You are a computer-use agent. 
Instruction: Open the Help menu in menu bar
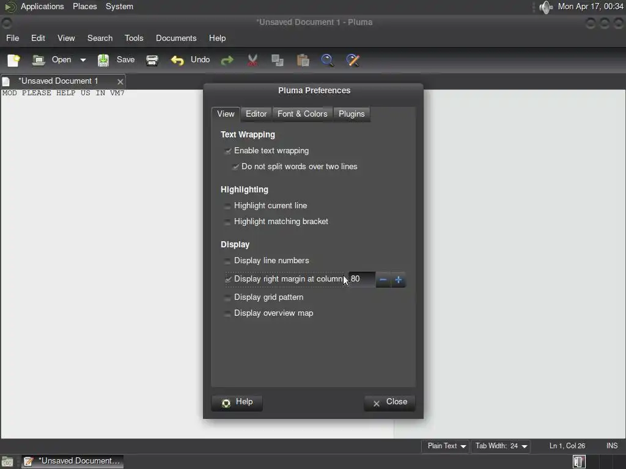217,38
